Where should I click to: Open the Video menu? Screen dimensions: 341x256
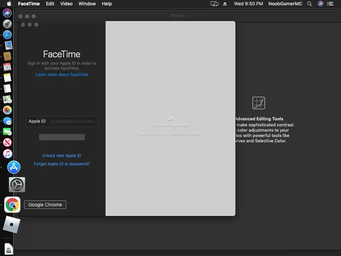pos(66,4)
